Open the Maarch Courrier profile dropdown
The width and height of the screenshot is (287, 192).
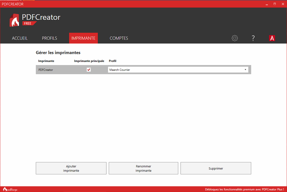pyautogui.click(x=178, y=70)
